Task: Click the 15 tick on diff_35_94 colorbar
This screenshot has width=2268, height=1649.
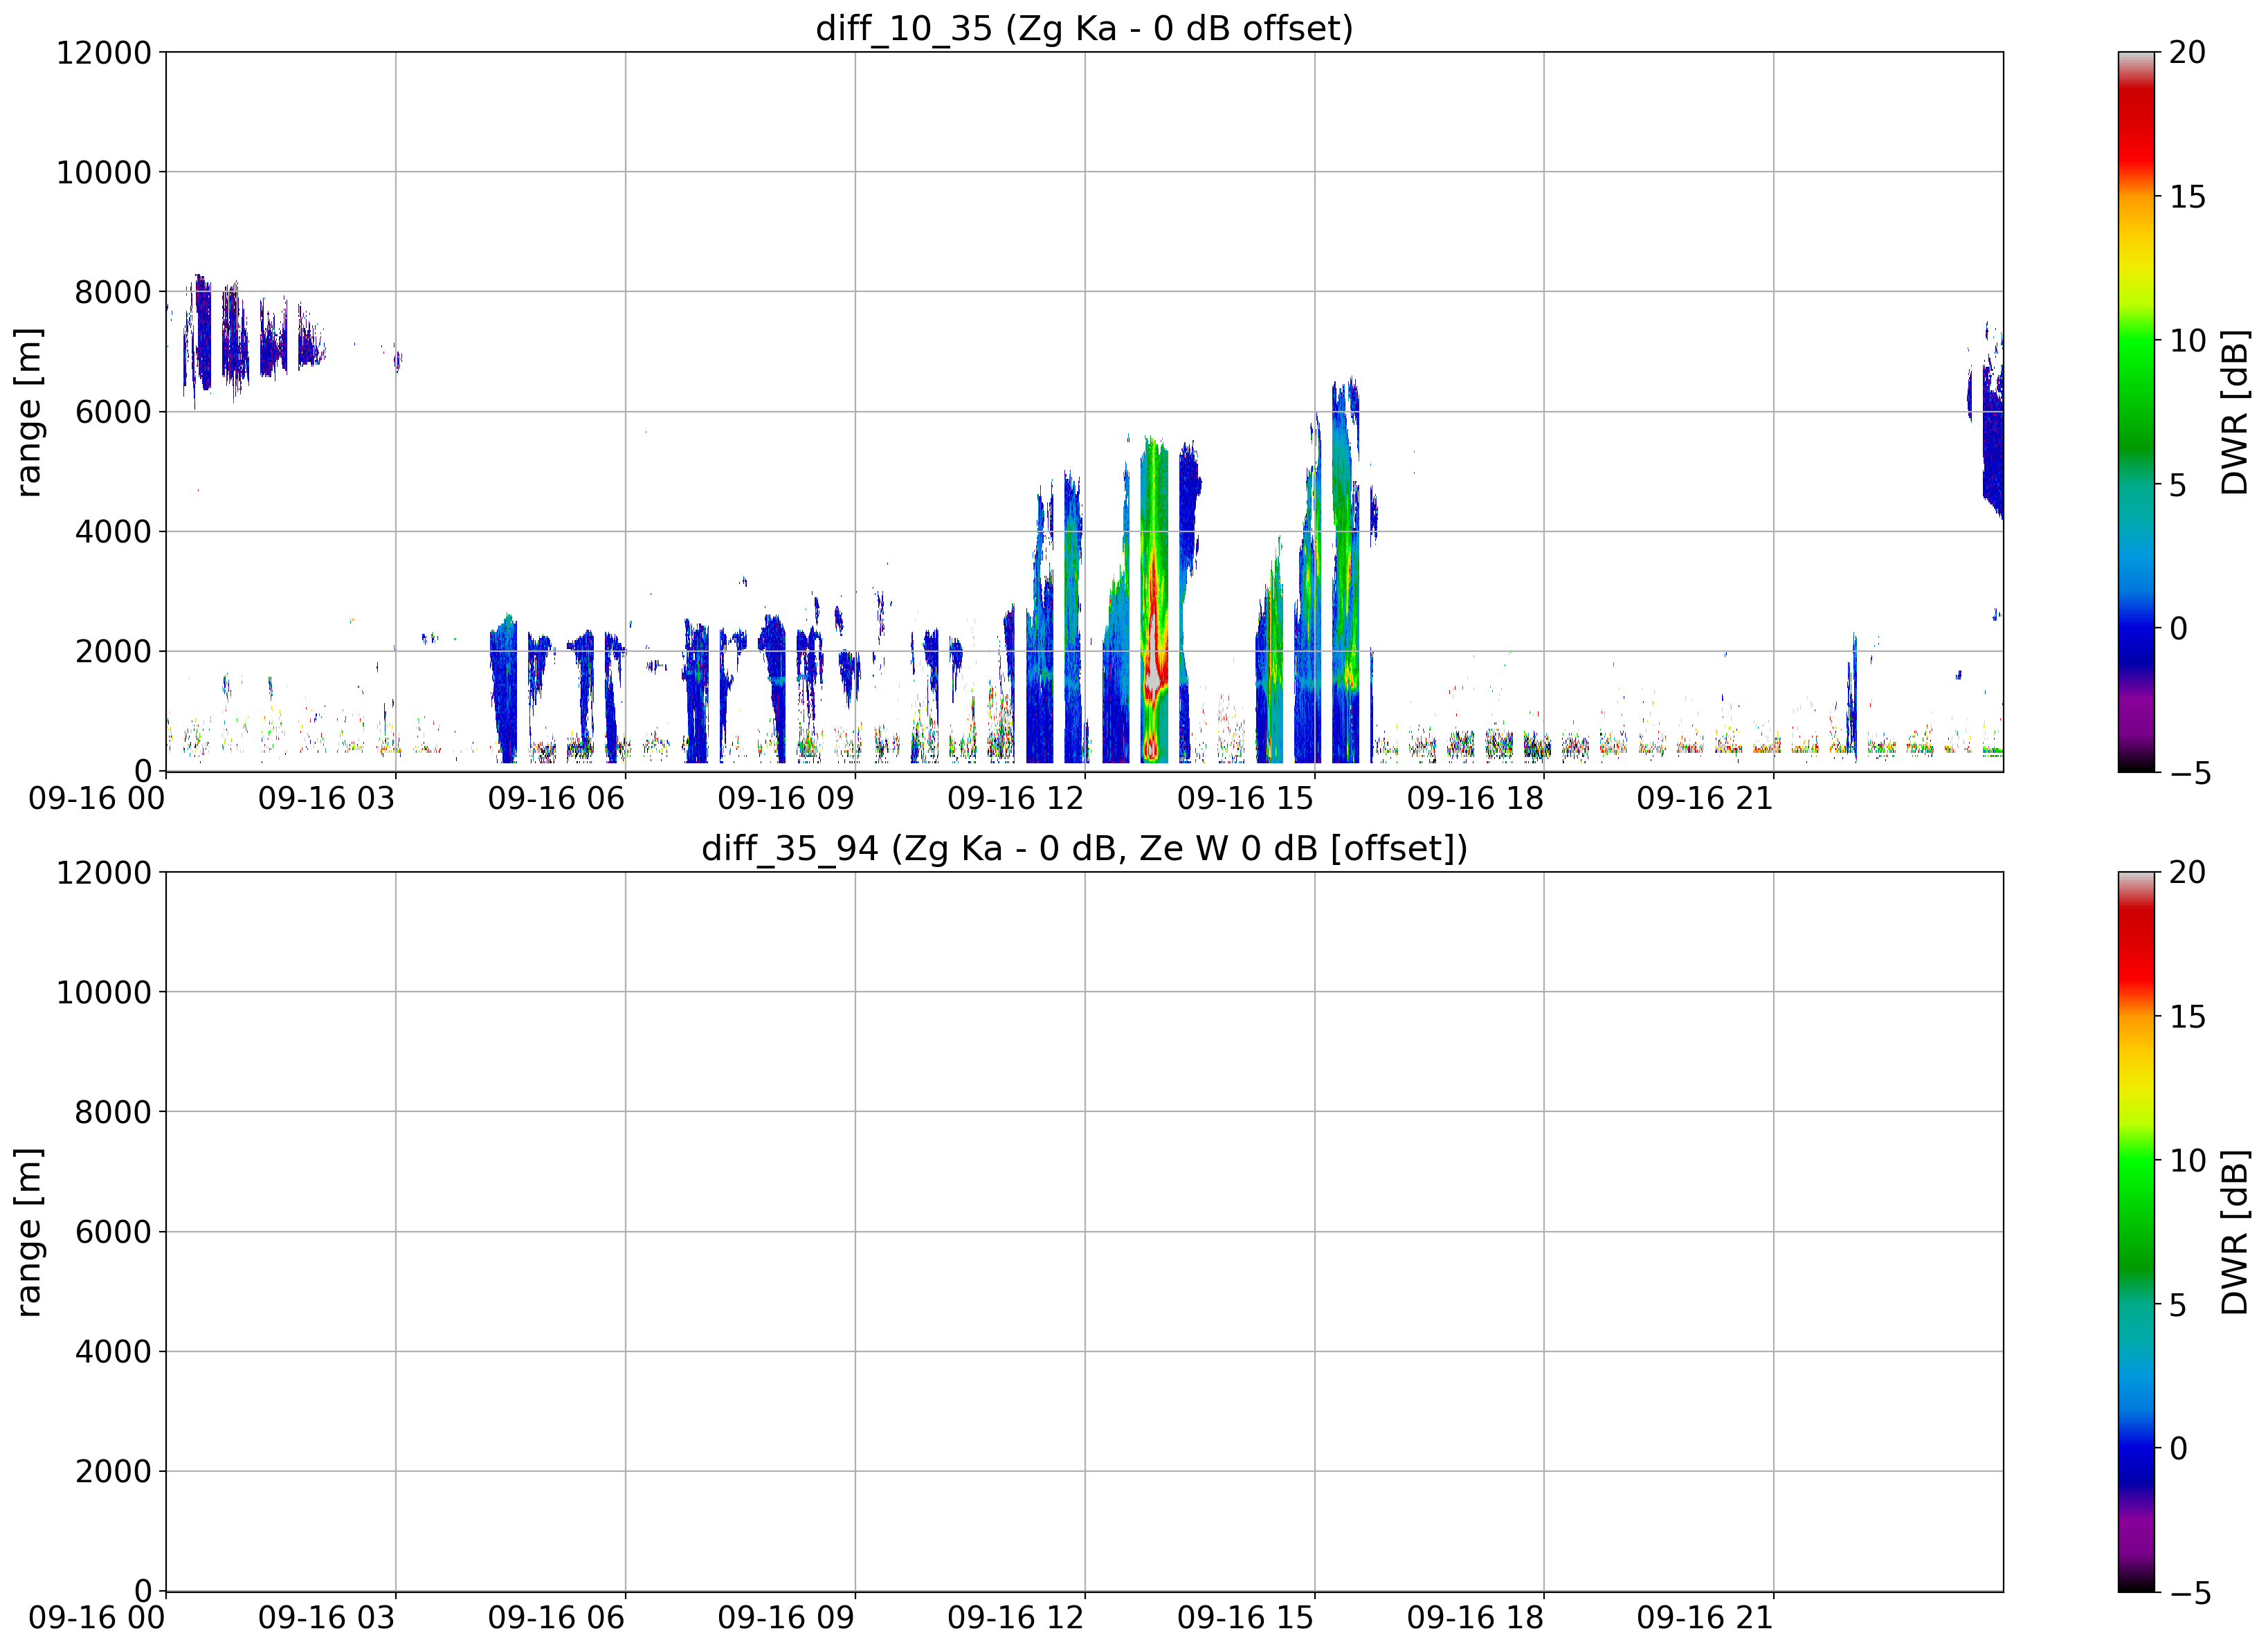Action: click(x=2187, y=1016)
